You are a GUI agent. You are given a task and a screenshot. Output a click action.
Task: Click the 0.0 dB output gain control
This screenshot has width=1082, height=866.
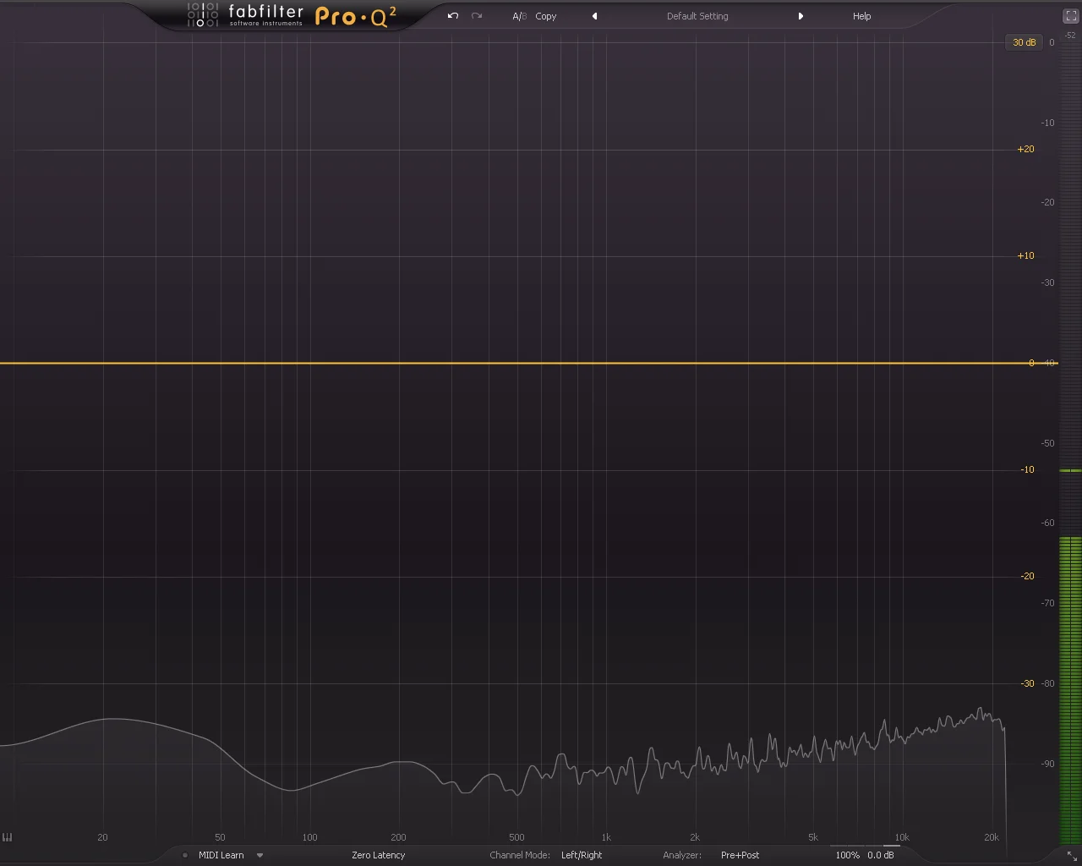881,855
